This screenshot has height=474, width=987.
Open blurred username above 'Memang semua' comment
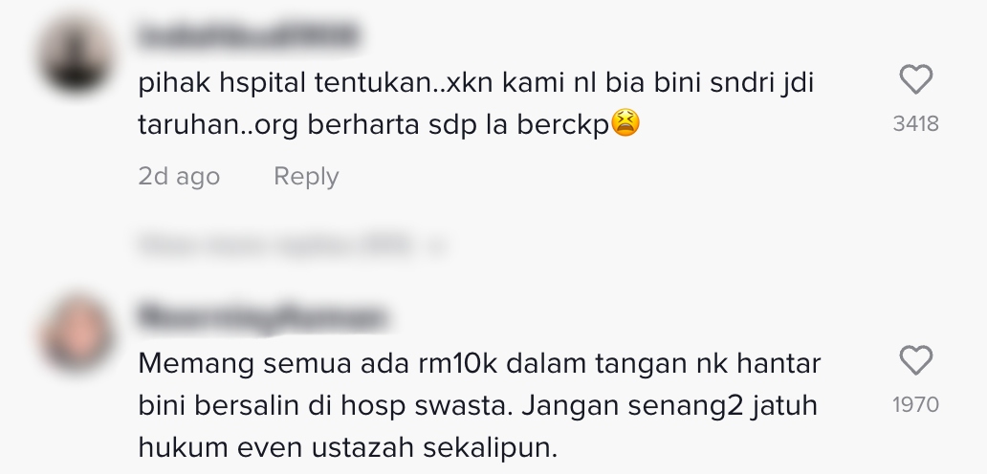coord(261,316)
